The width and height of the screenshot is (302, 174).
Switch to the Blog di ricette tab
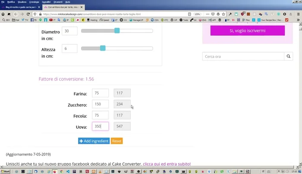22,7
